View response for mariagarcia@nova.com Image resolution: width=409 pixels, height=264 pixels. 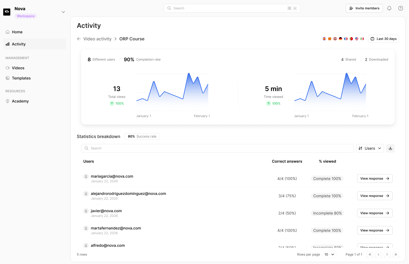(375, 179)
